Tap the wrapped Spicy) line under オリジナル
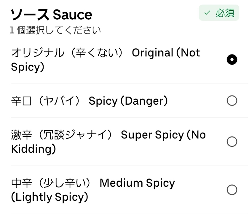This screenshot has height=214, width=249. pos(28,67)
